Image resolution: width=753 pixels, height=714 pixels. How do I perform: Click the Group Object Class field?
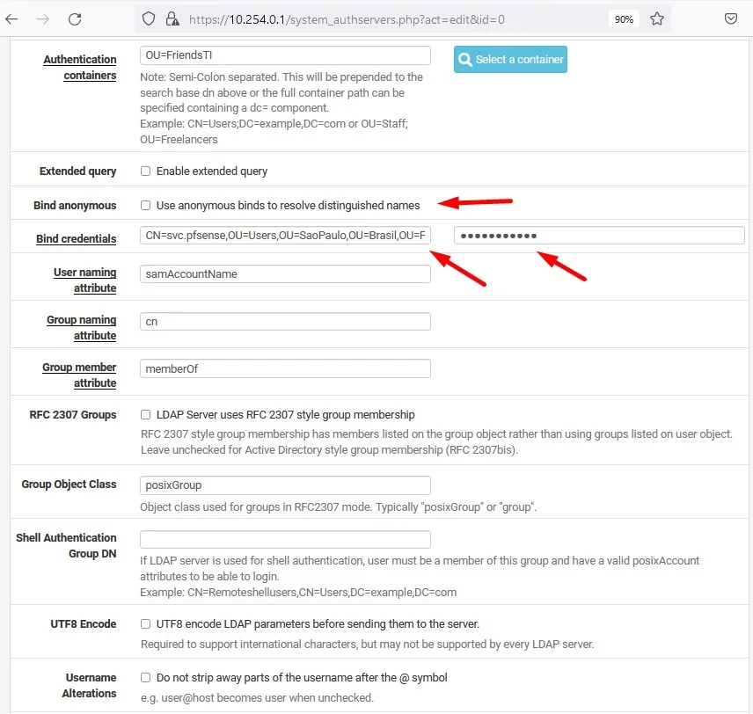pos(285,485)
